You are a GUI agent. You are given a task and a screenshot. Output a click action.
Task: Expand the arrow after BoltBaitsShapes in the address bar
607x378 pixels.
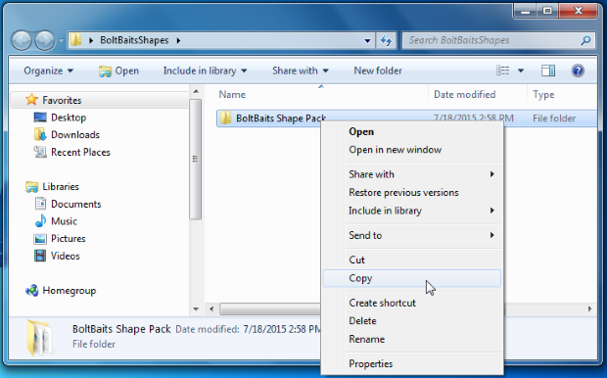pyautogui.click(x=178, y=40)
